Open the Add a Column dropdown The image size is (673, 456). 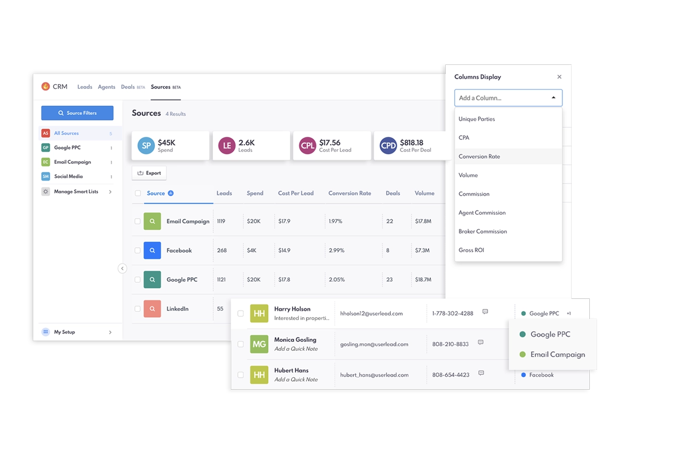pos(508,98)
